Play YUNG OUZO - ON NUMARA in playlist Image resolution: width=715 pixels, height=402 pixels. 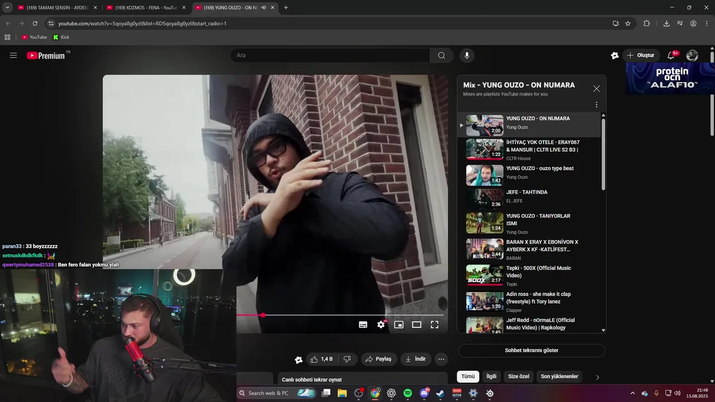pyautogui.click(x=530, y=125)
